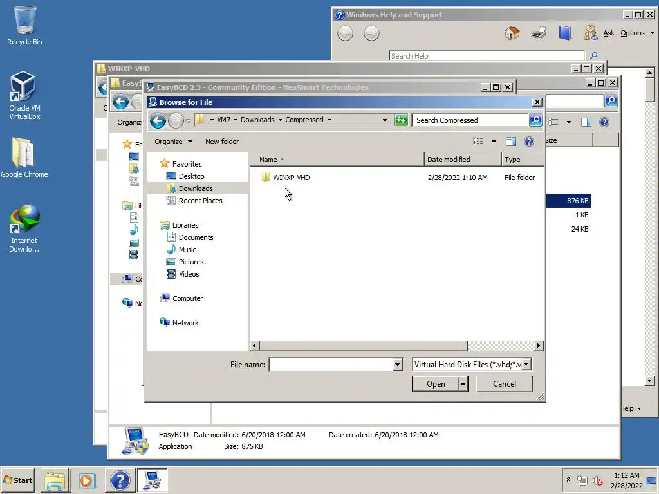The height and width of the screenshot is (494, 659).
Task: Click the volume muted tray icon
Action: click(x=597, y=480)
